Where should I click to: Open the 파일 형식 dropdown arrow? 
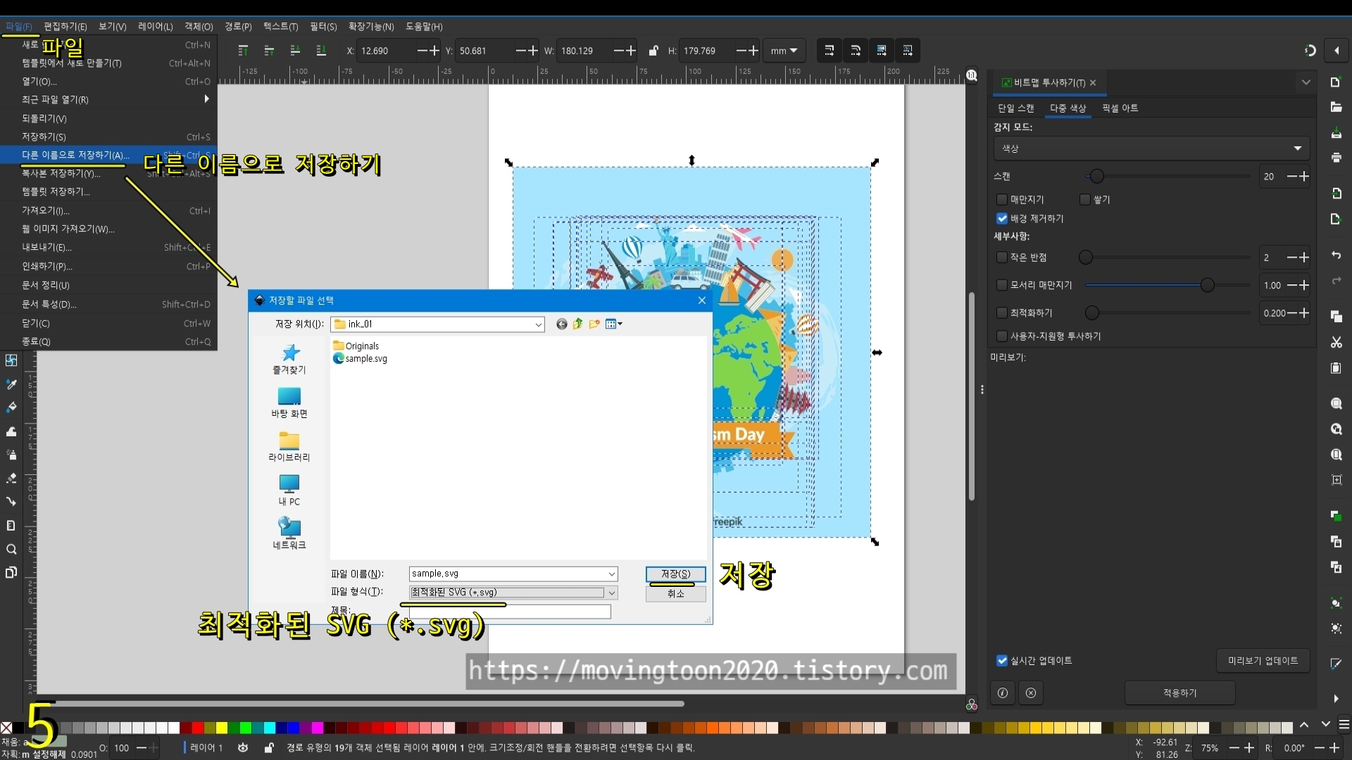[611, 593]
